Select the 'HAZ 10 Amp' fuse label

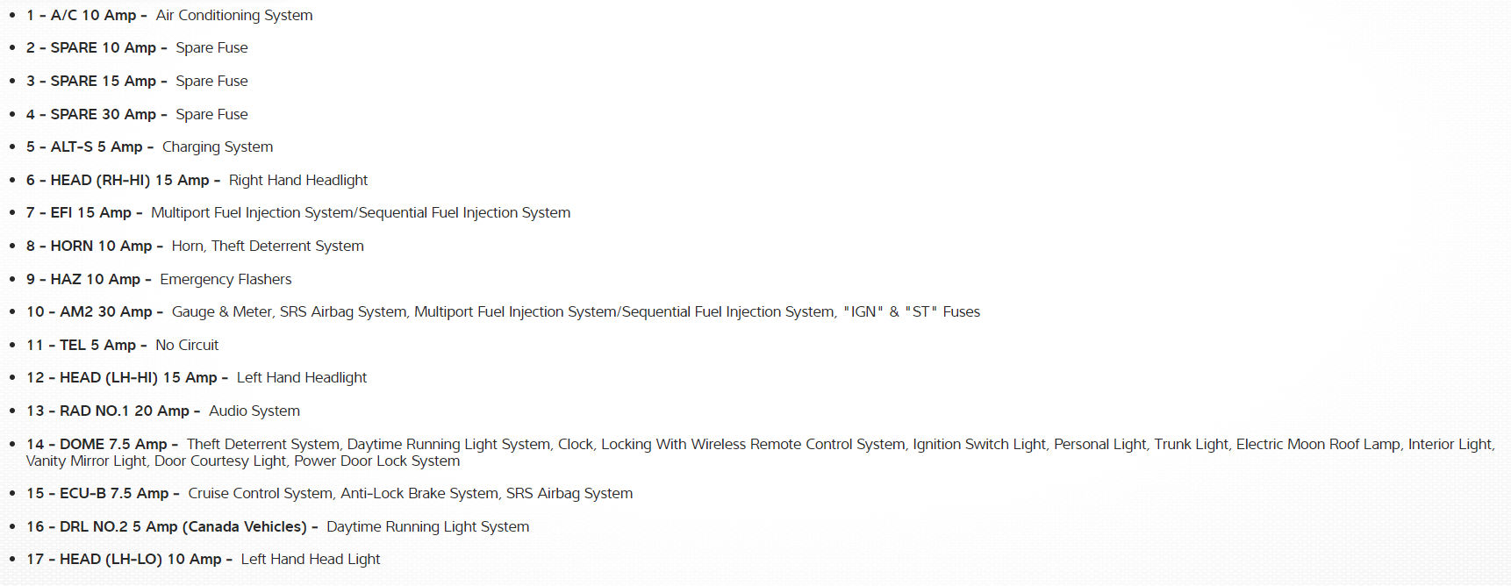coord(95,280)
